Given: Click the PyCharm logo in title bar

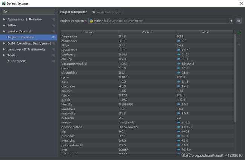Looking at the screenshot, I should click(x=3, y=3).
